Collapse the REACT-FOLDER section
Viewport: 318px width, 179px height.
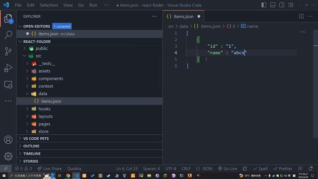pos(20,41)
